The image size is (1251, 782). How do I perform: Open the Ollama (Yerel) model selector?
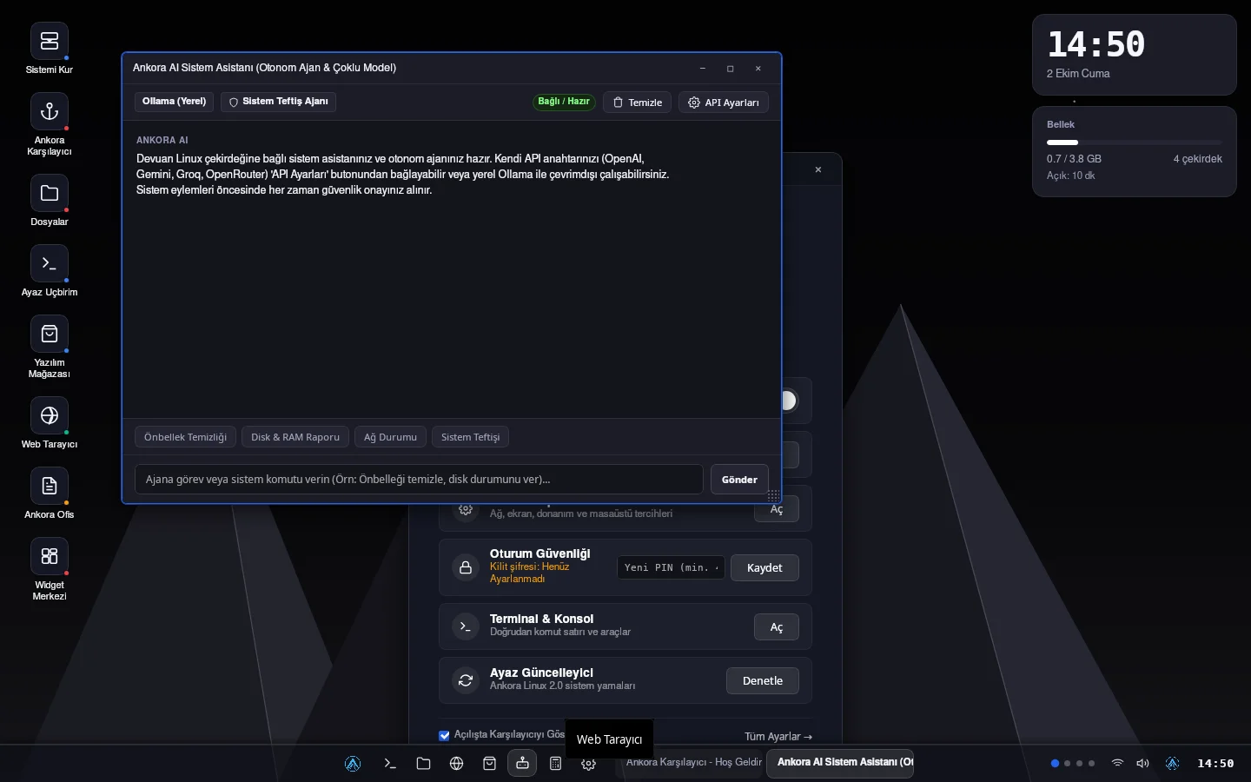point(175,102)
